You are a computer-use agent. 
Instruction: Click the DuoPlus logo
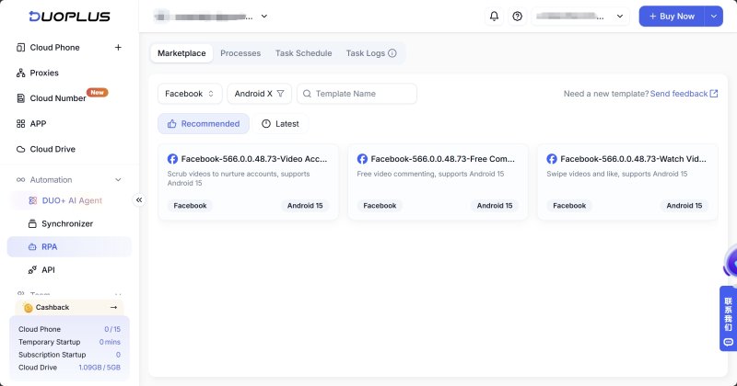[x=69, y=17]
